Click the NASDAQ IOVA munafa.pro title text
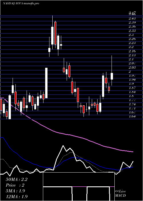The image size is (143, 201). [21, 3]
